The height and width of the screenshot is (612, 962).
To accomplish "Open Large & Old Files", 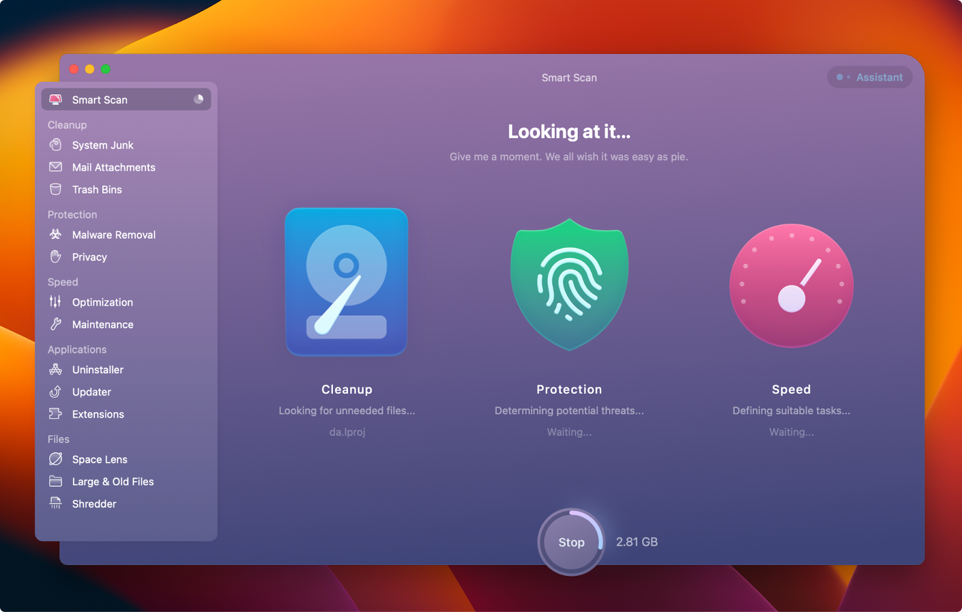I will 55,482.
